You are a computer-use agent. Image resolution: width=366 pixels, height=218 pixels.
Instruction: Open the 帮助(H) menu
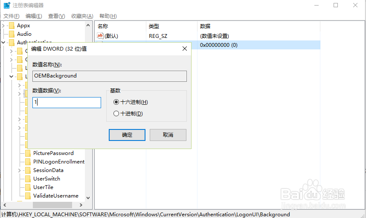[108, 16]
